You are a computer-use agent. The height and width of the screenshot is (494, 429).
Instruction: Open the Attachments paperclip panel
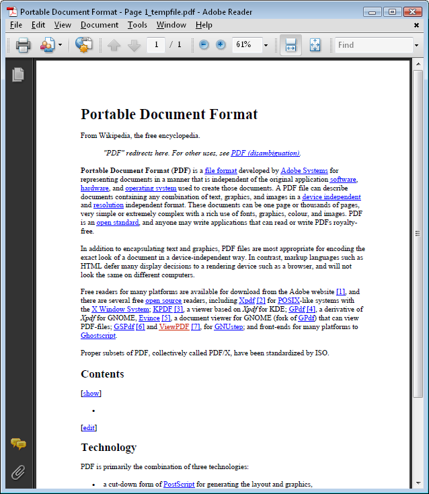click(18, 472)
